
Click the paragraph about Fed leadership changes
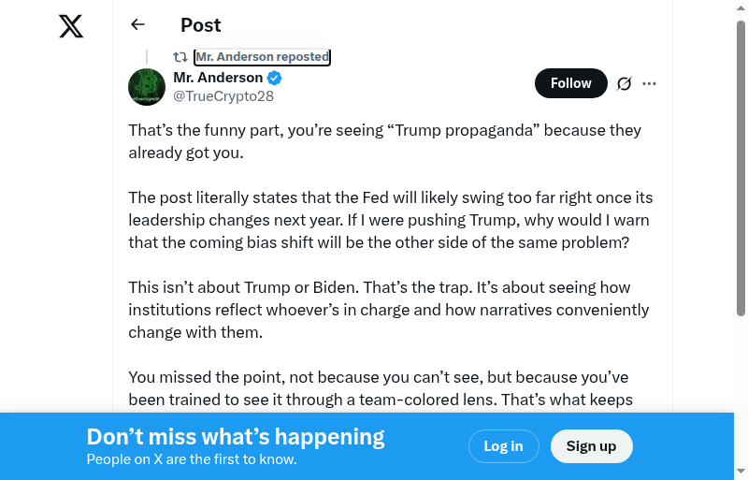(x=390, y=220)
